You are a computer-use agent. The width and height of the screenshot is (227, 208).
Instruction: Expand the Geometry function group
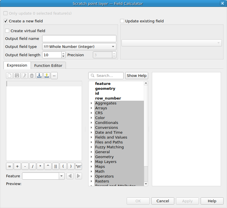click(91, 157)
